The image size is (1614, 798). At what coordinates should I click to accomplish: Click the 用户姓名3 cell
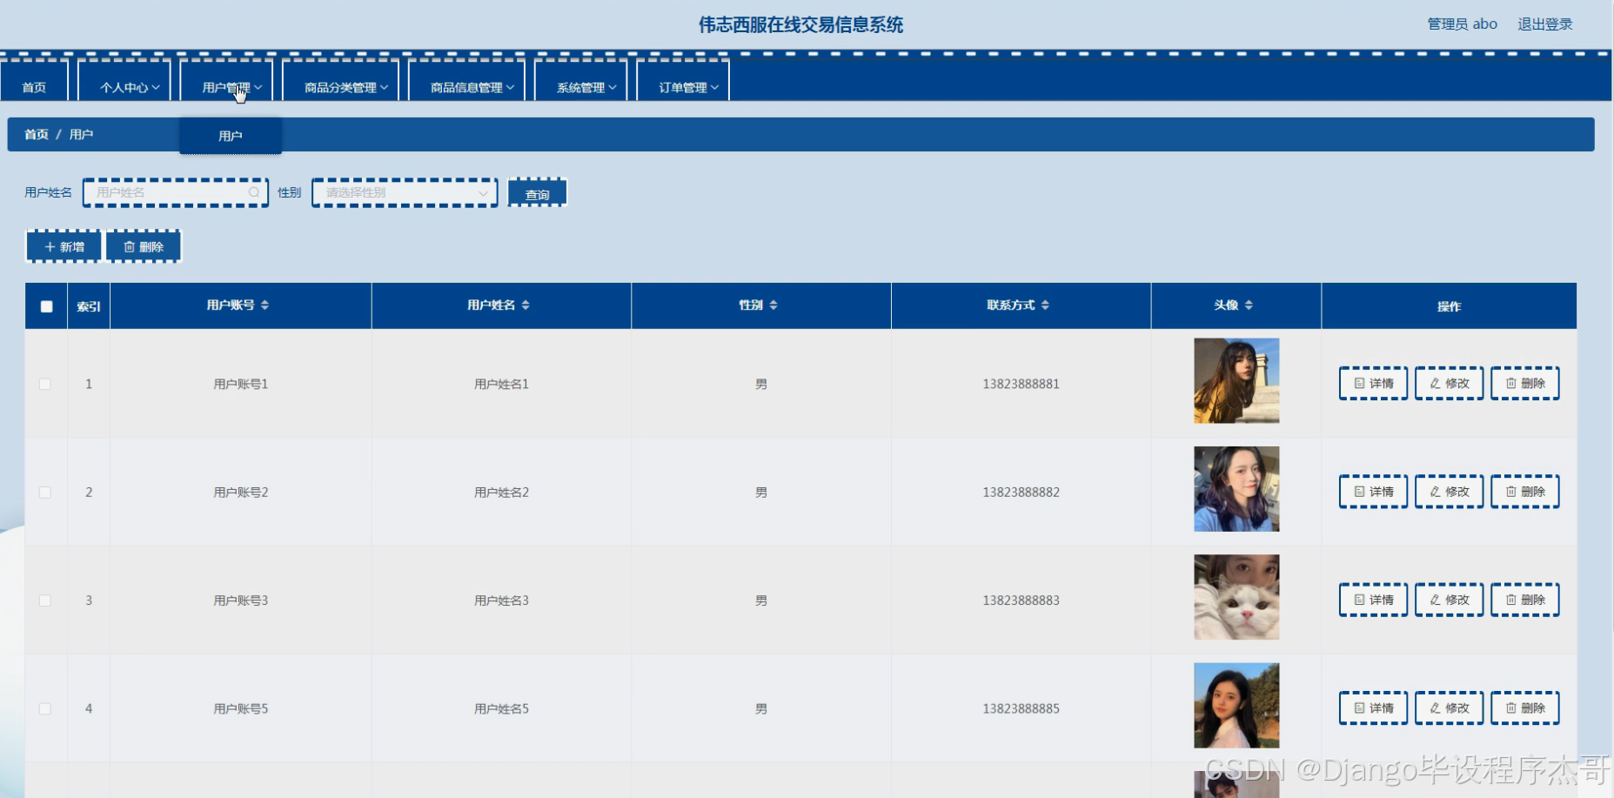tap(501, 600)
